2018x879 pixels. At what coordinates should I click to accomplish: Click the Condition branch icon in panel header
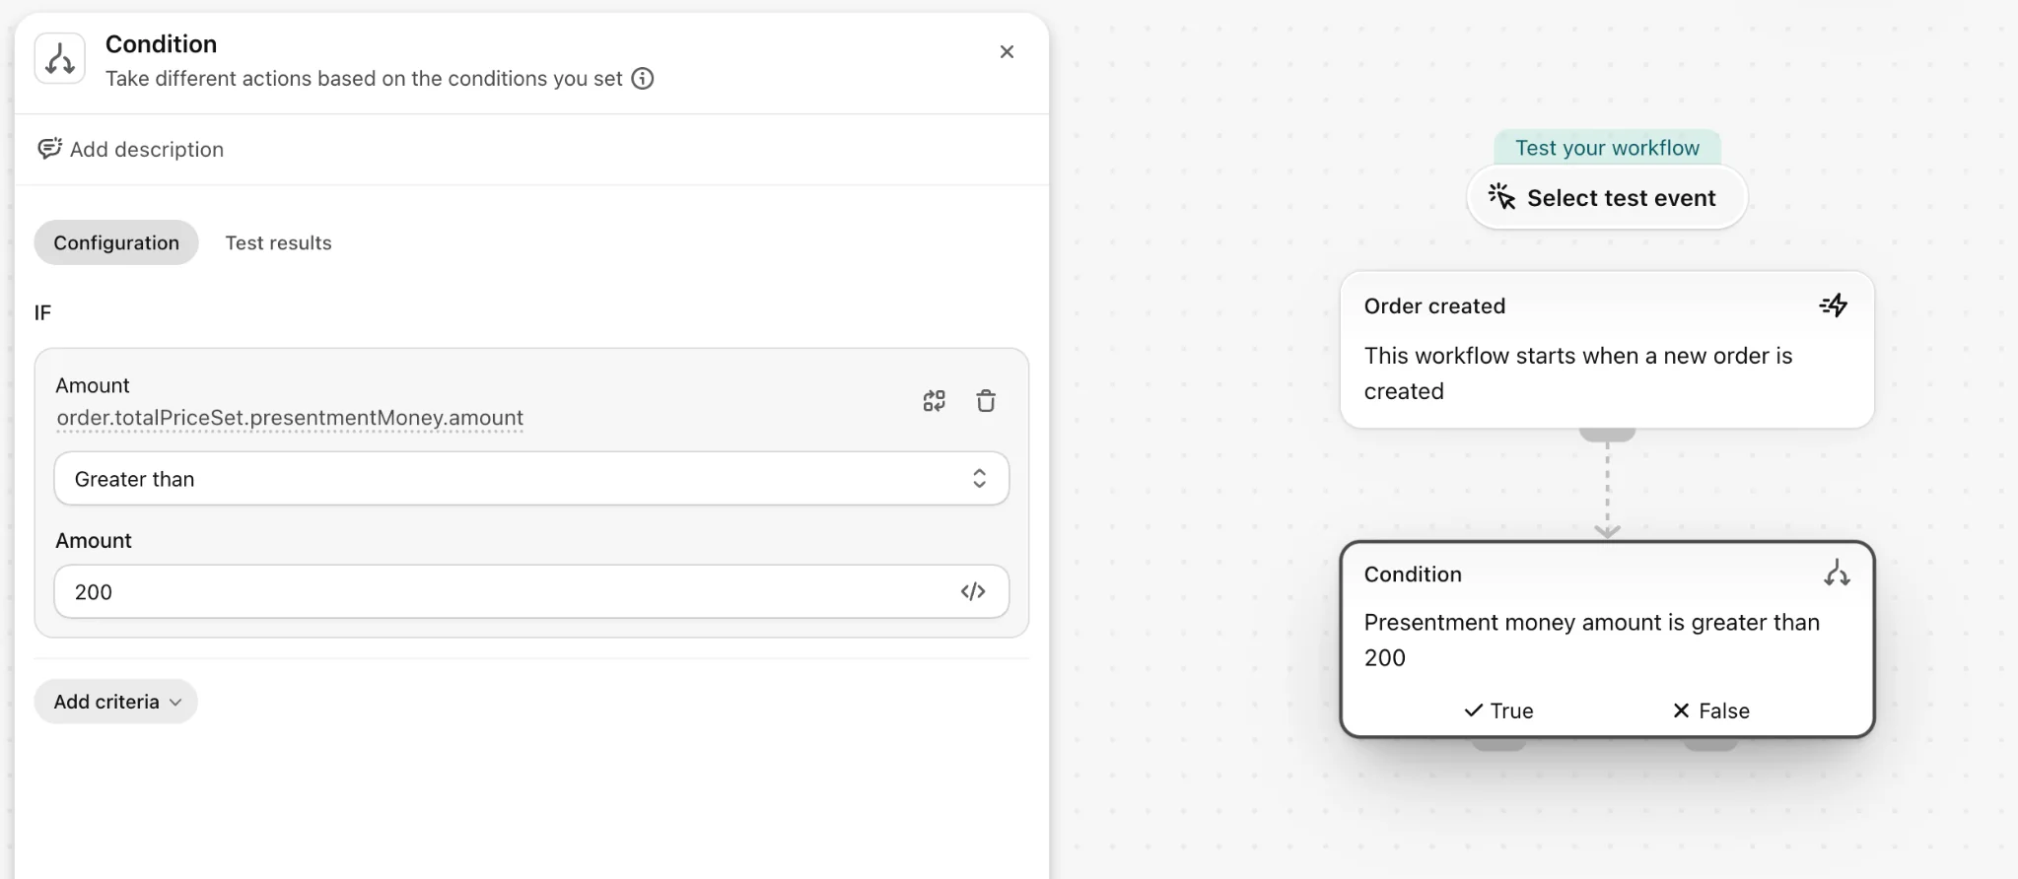click(x=60, y=59)
